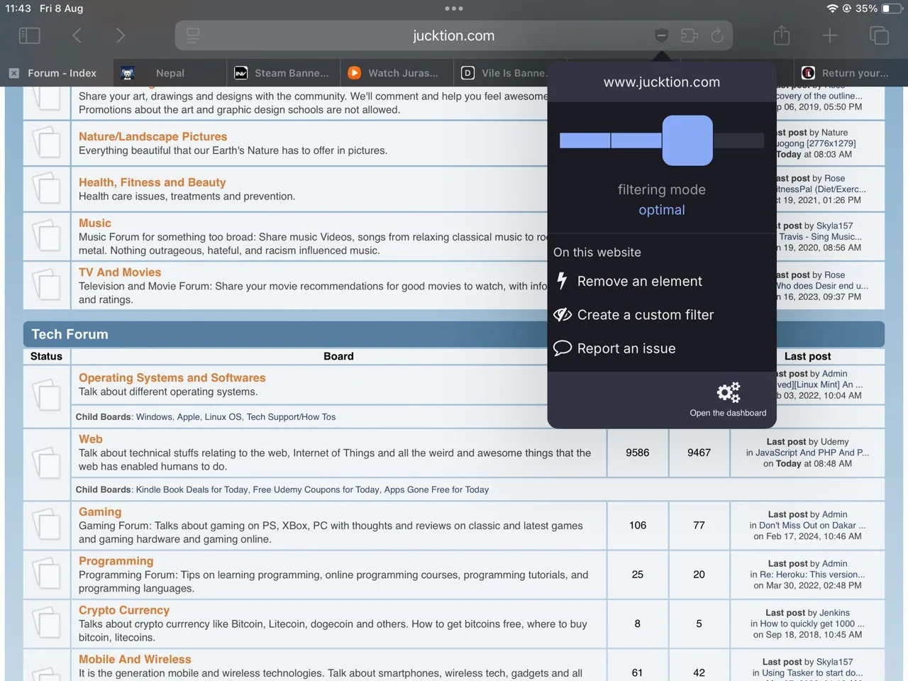Click the jucktion.com address bar
The height and width of the screenshot is (681, 908).
click(x=454, y=35)
